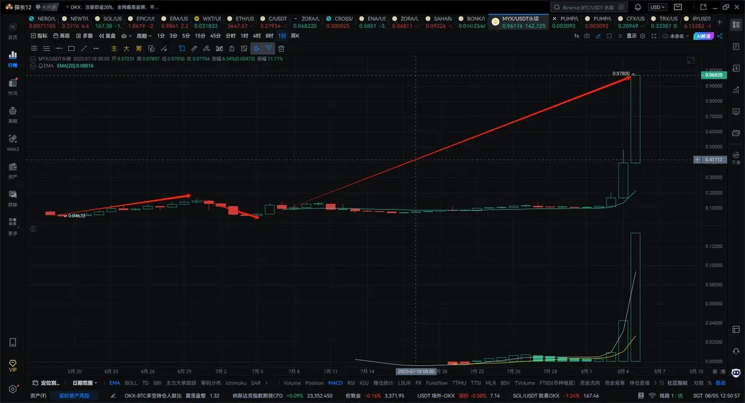Image resolution: width=745 pixels, height=403 pixels.
Task: Expand the 周期 period dropdown
Action: [x=143, y=36]
